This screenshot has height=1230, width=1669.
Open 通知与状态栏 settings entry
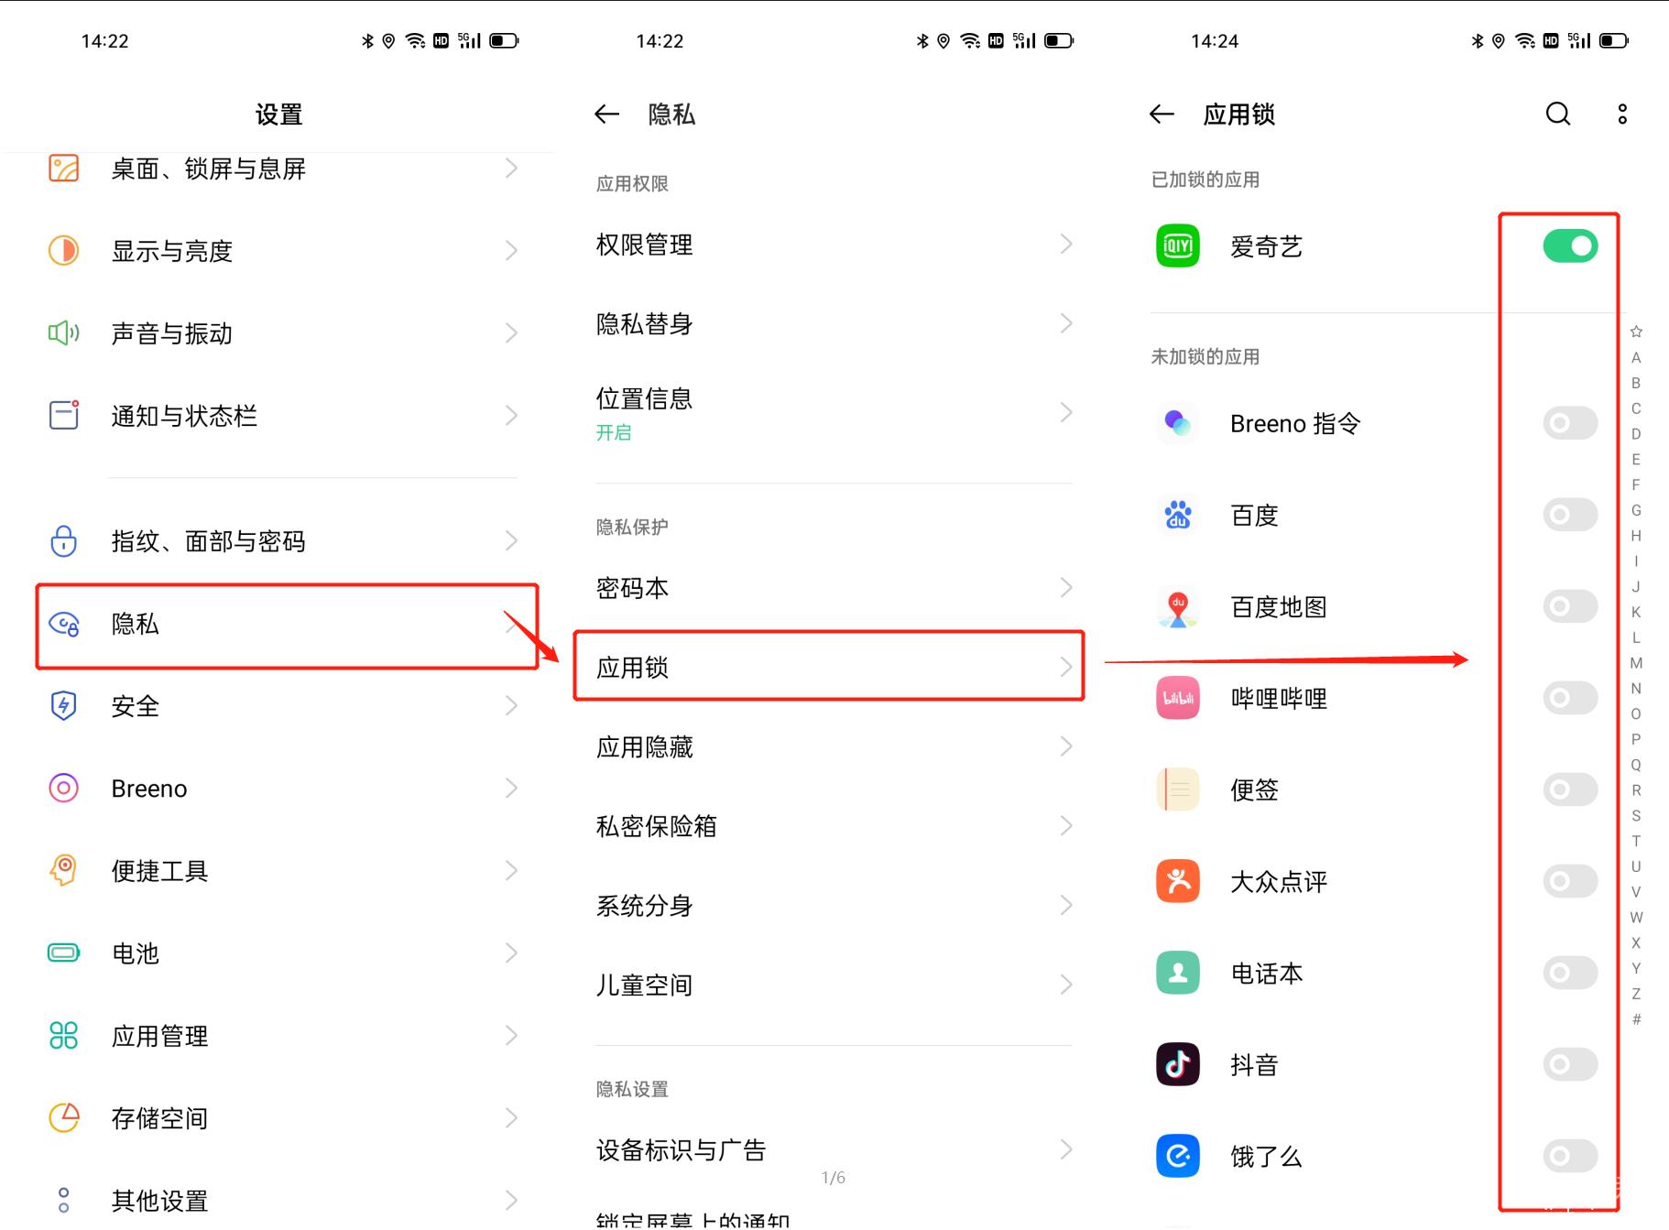[x=282, y=415]
